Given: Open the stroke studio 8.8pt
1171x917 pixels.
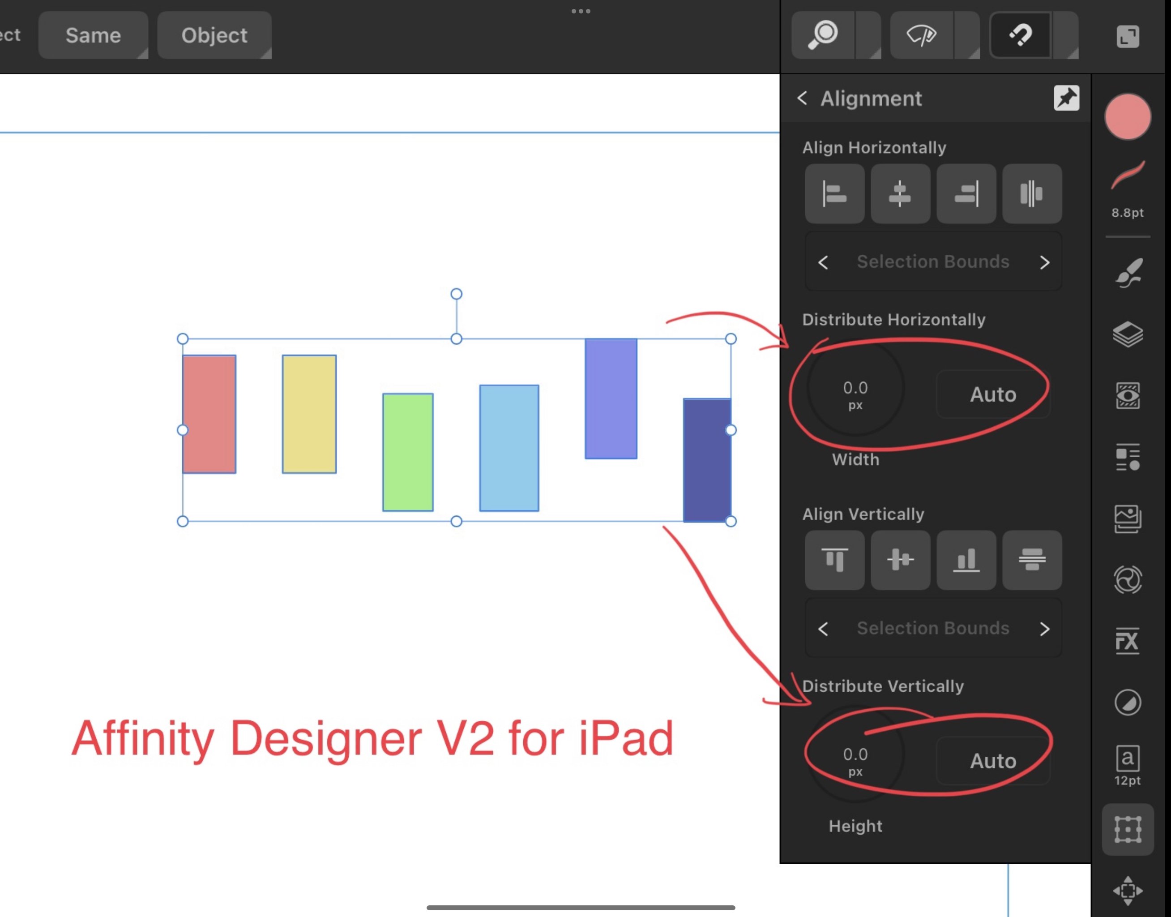Looking at the screenshot, I should click(x=1128, y=189).
